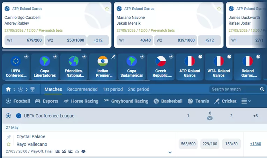Click football breadcrumb icon
Screen dimensions: 267x158
click(x=21, y=89)
